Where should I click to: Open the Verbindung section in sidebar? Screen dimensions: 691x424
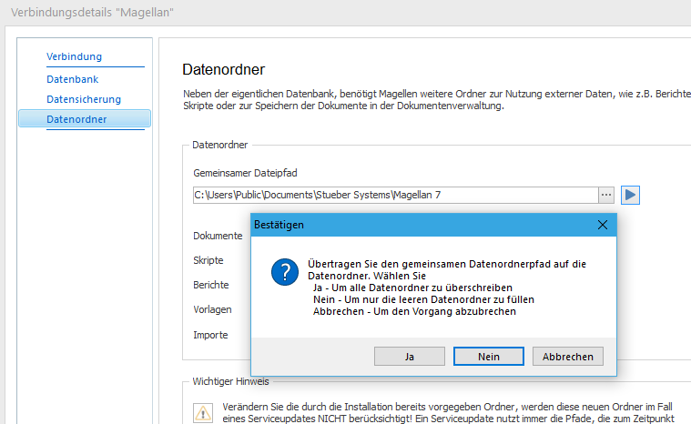[x=74, y=56]
